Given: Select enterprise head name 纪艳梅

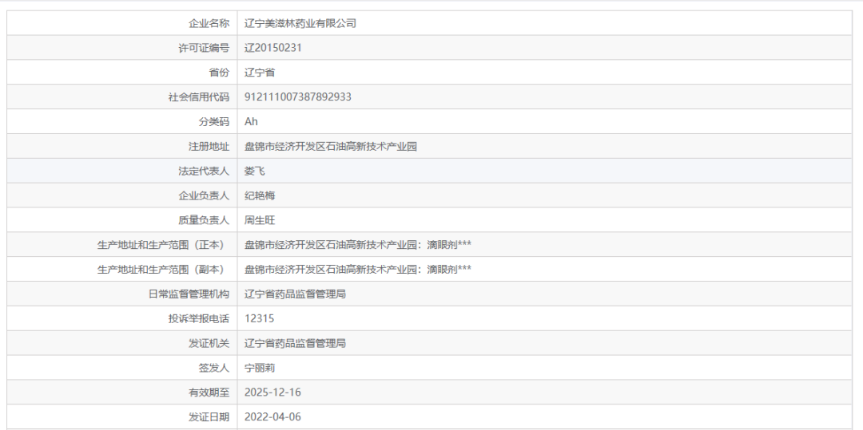Looking at the screenshot, I should (260, 195).
